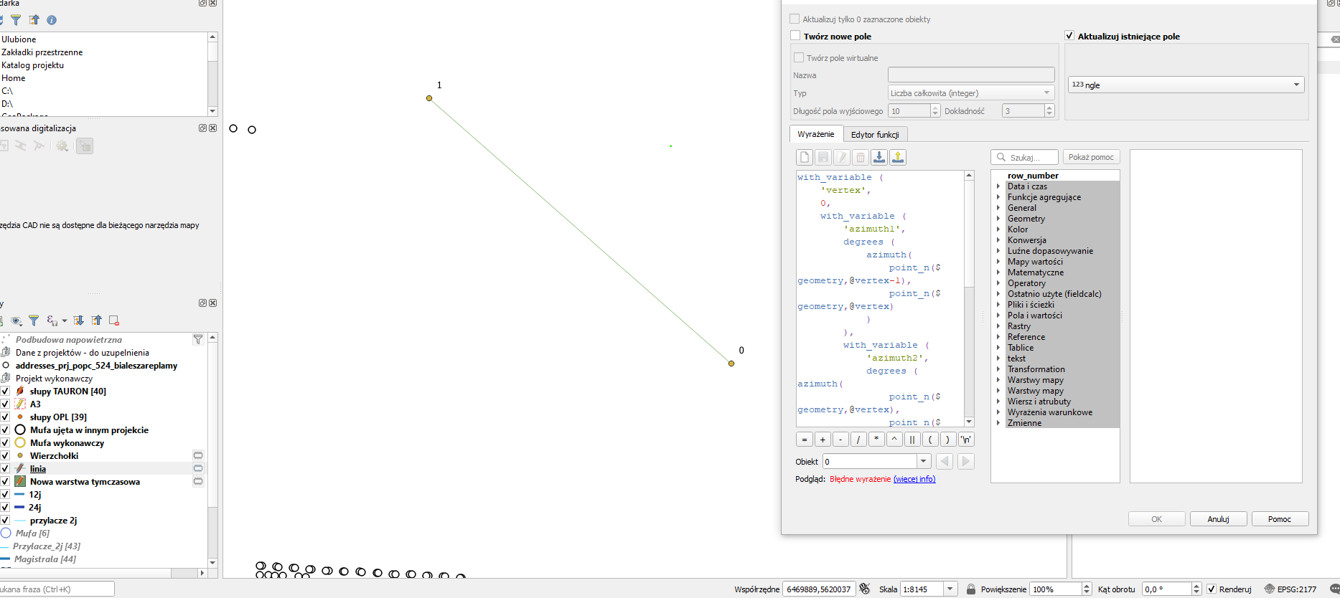The width and height of the screenshot is (1340, 598).
Task: Toggle the 'Twórz pole wirtualne' checkbox
Action: click(799, 57)
